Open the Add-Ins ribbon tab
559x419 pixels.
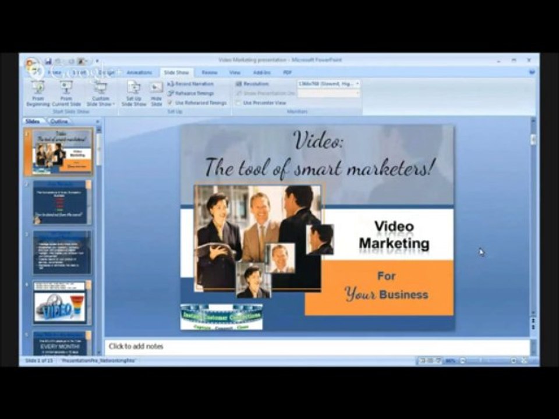coord(261,72)
